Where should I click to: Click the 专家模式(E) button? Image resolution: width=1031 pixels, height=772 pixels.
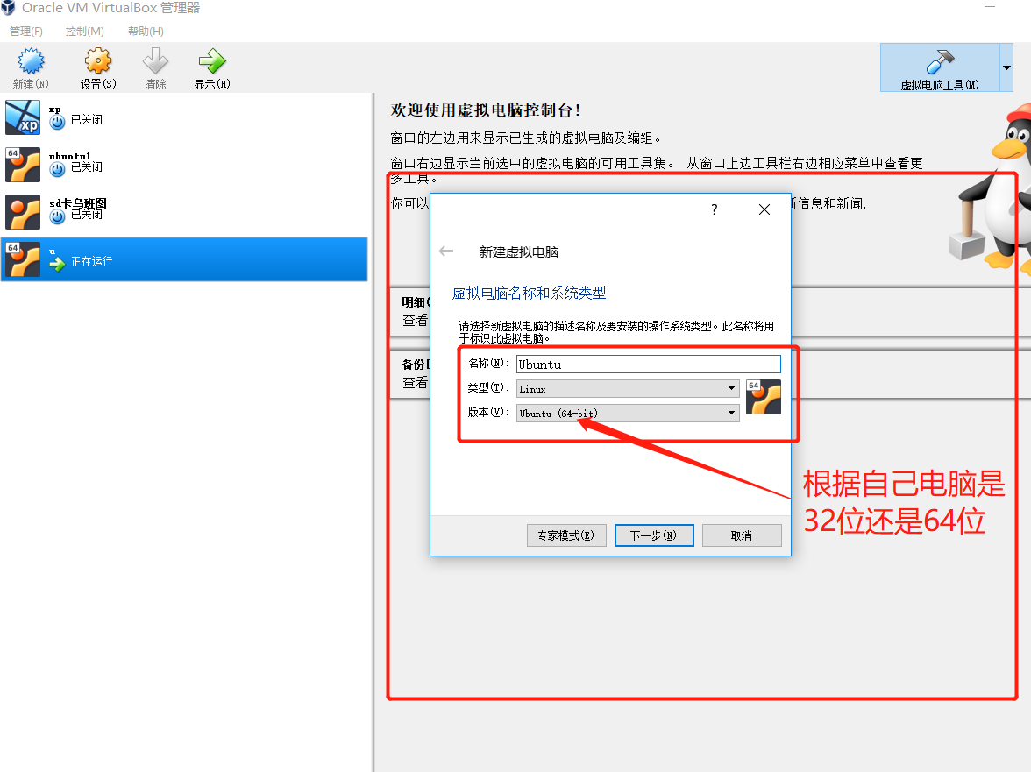coord(566,535)
